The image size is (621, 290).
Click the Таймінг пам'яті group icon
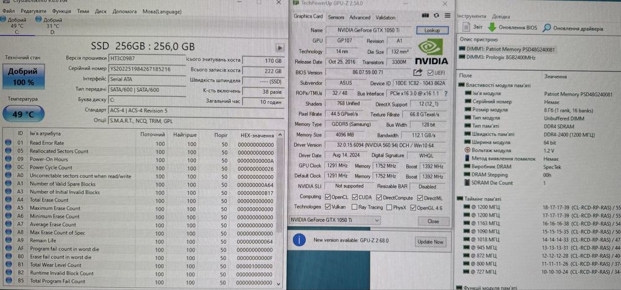click(x=460, y=199)
